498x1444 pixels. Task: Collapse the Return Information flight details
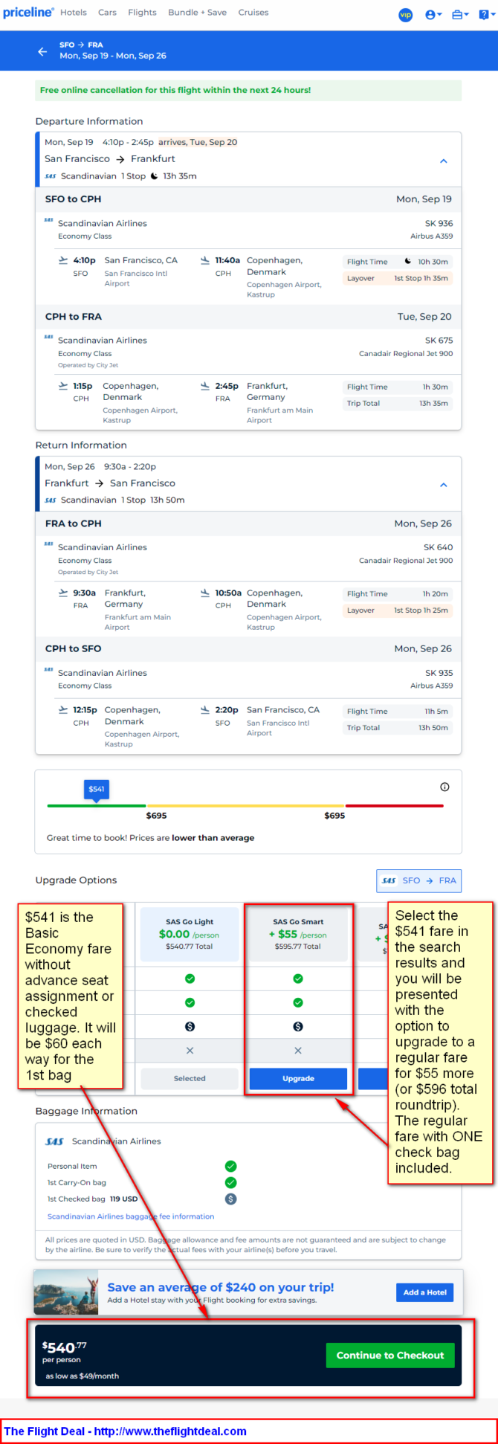(x=444, y=485)
